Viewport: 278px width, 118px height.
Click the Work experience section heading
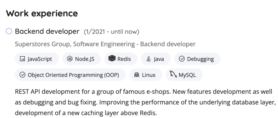42,13
